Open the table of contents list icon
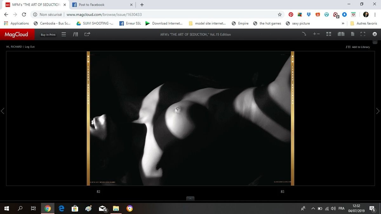Image resolution: width=381 pixels, height=214 pixels. coord(63,34)
